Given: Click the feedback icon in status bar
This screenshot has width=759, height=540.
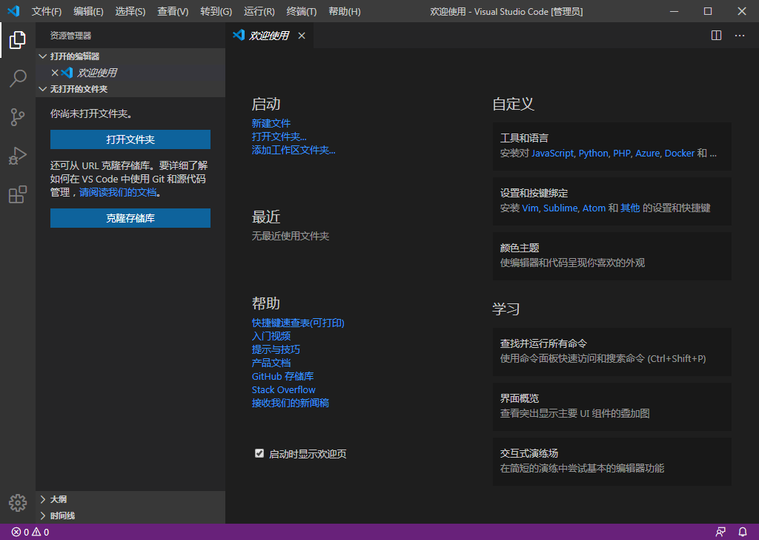Looking at the screenshot, I should tap(720, 532).
